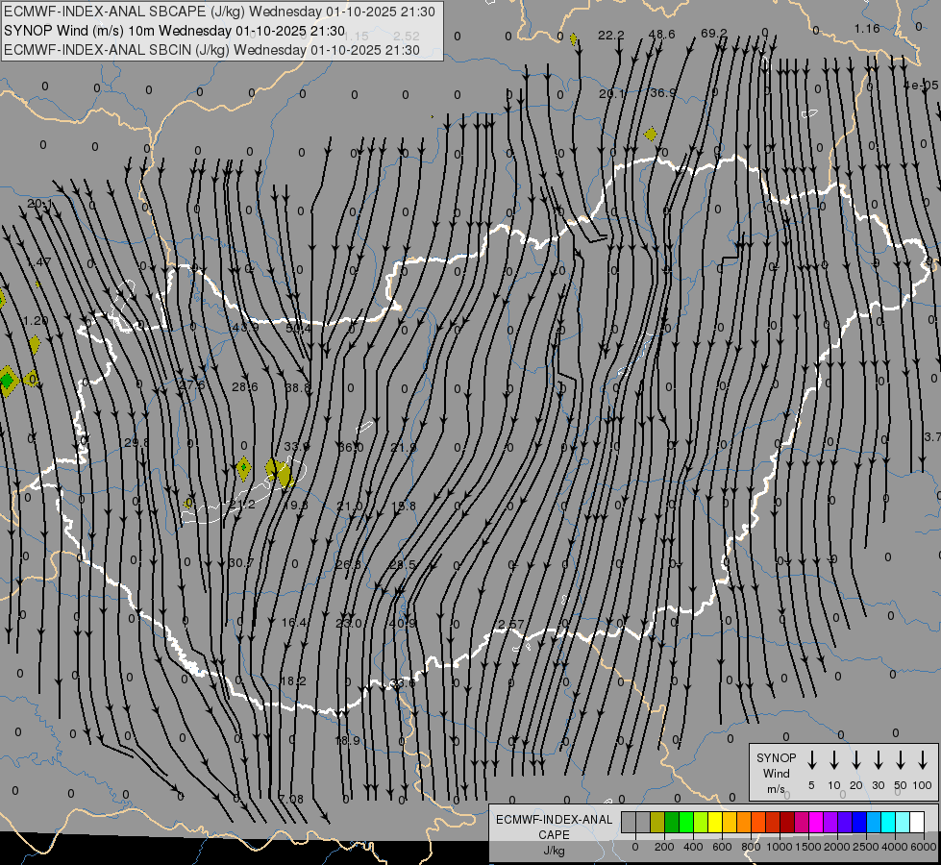Screen dimensions: 941x865
Task: Click the 30 m/s wind arrow in legend
Action: pos(879,760)
